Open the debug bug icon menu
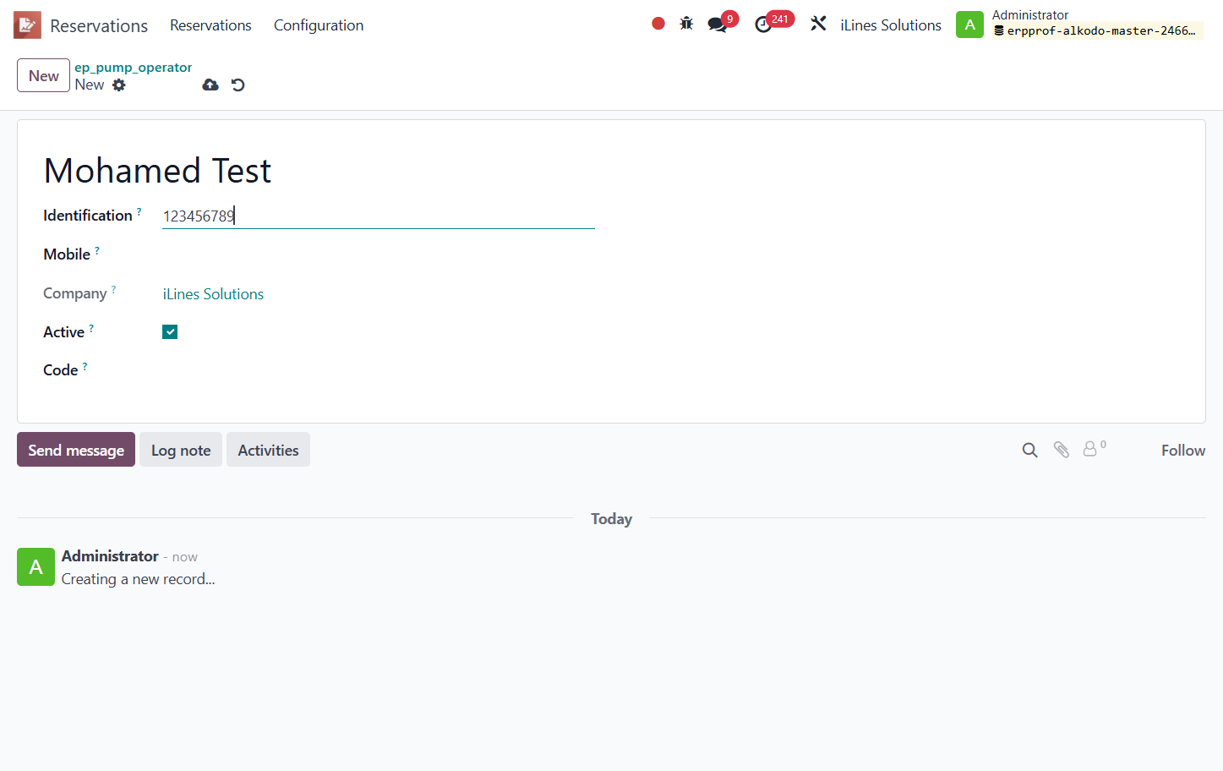 pos(686,24)
